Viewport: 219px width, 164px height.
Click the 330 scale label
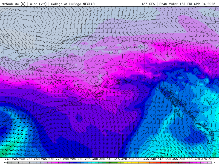139,159
